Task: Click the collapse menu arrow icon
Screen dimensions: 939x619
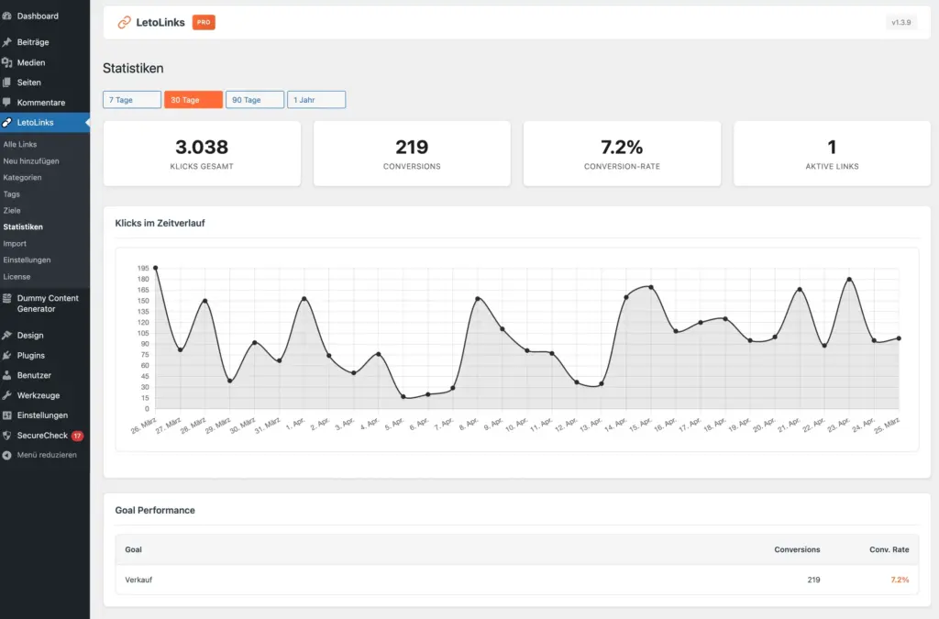Action: click(x=7, y=455)
